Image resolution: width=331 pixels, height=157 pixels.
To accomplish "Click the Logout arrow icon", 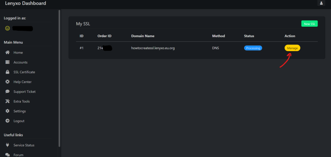I will coord(7,121).
